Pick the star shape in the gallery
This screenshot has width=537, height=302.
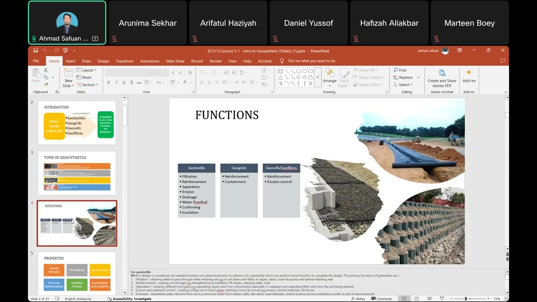(311, 83)
